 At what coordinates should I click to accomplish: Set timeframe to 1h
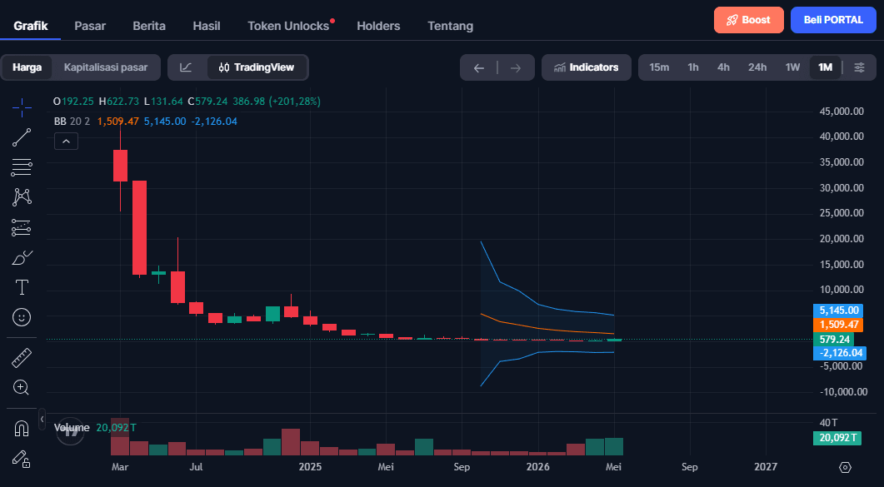tap(693, 67)
